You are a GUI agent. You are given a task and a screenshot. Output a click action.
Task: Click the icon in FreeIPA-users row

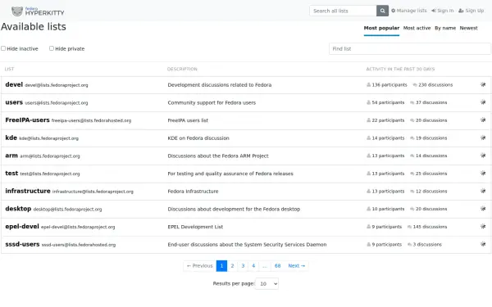pos(483,120)
